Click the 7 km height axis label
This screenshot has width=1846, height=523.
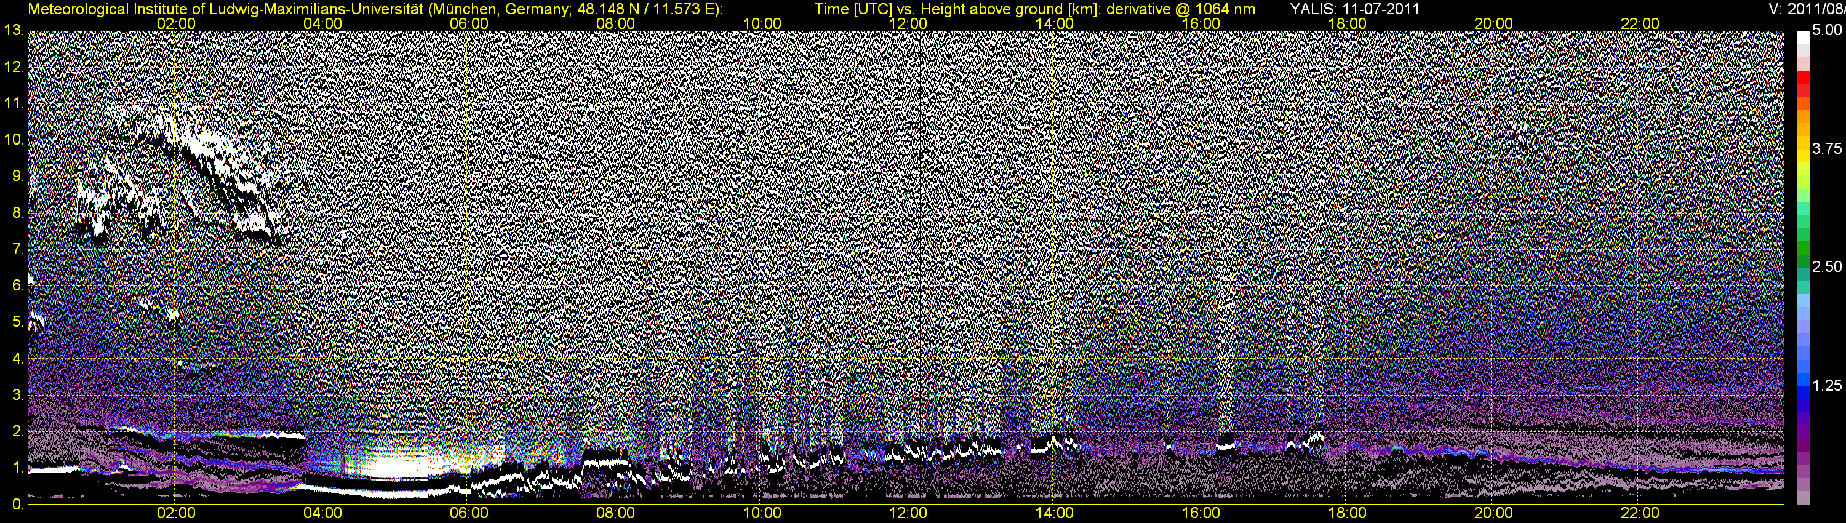17,249
